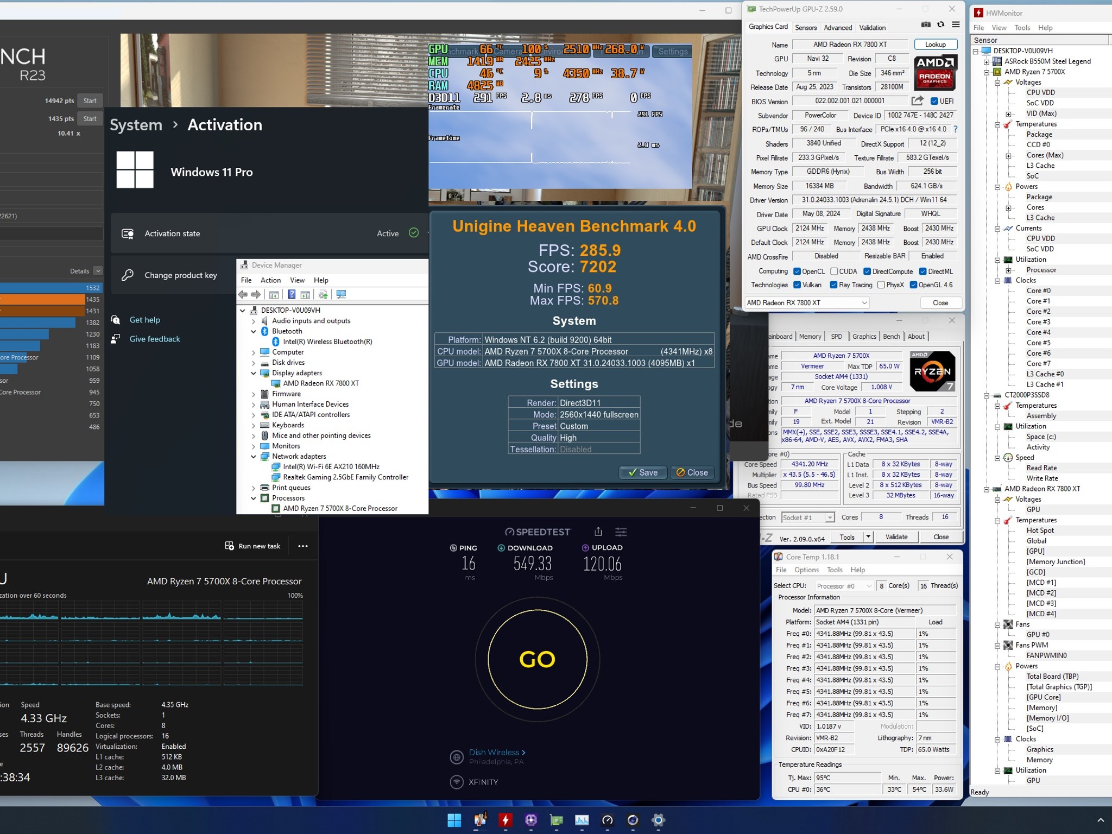Screen dimensions: 1112x834
Task: Click the Bus Interface question mark icon
Action: (x=955, y=129)
